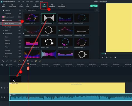Open the Split Screen tab
The image size is (132, 106).
click(62, 6)
